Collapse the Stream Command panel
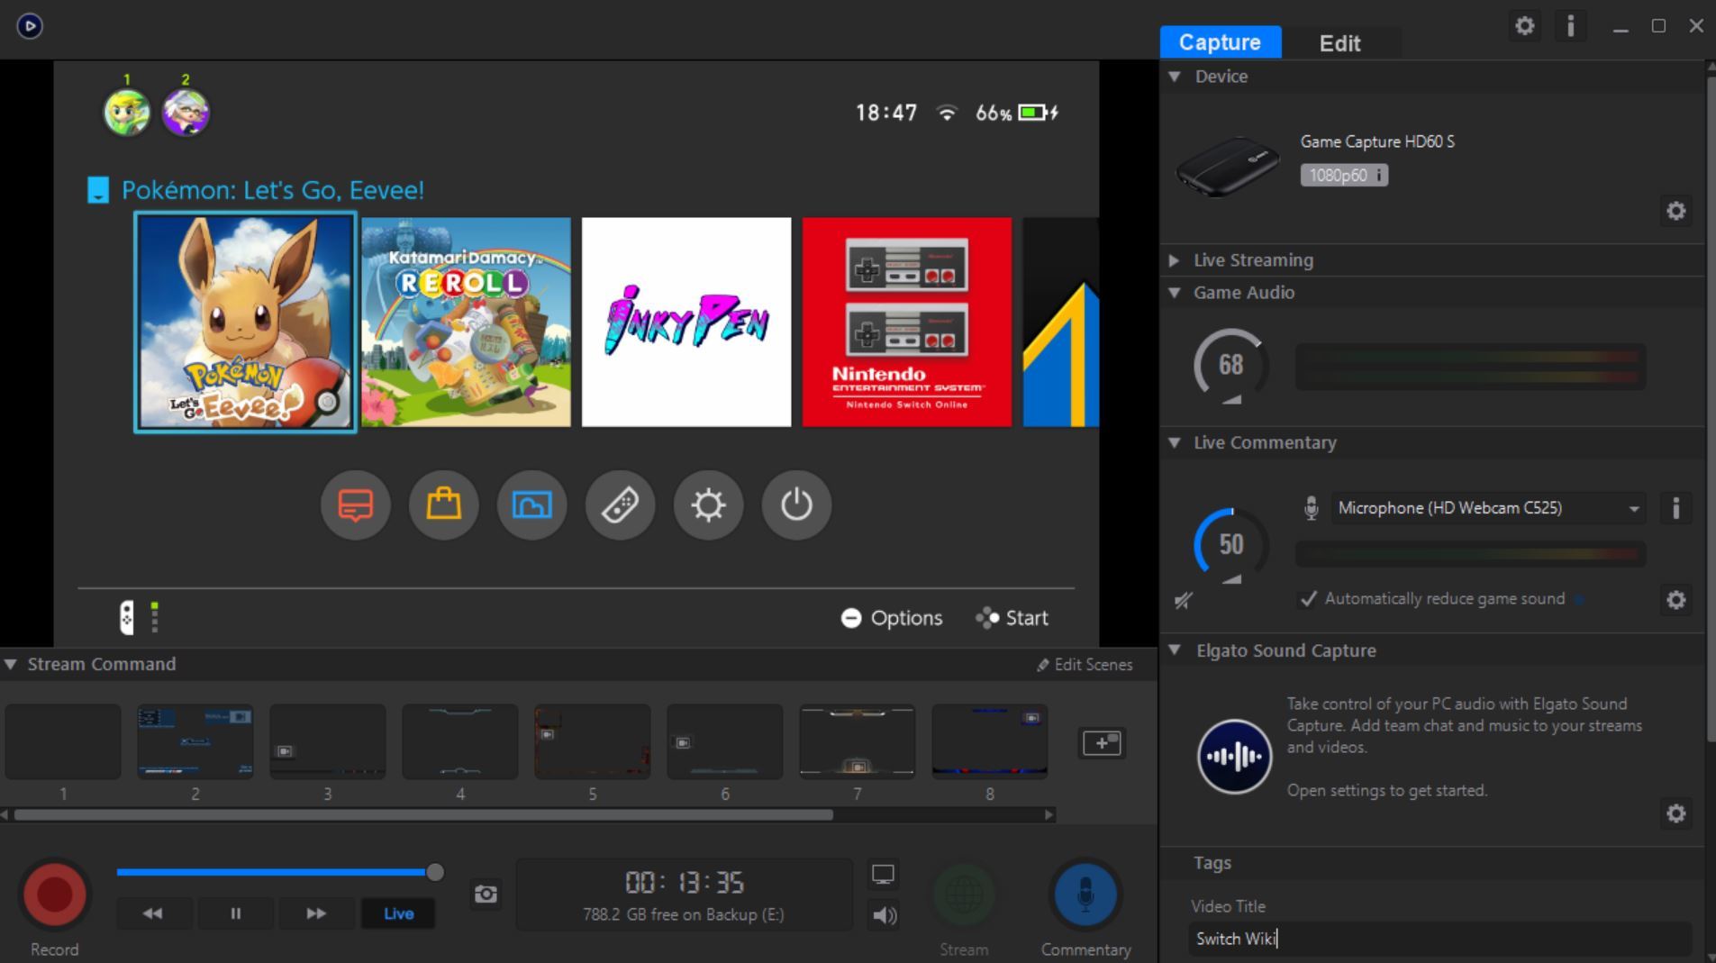The image size is (1716, 963). click(x=10, y=664)
